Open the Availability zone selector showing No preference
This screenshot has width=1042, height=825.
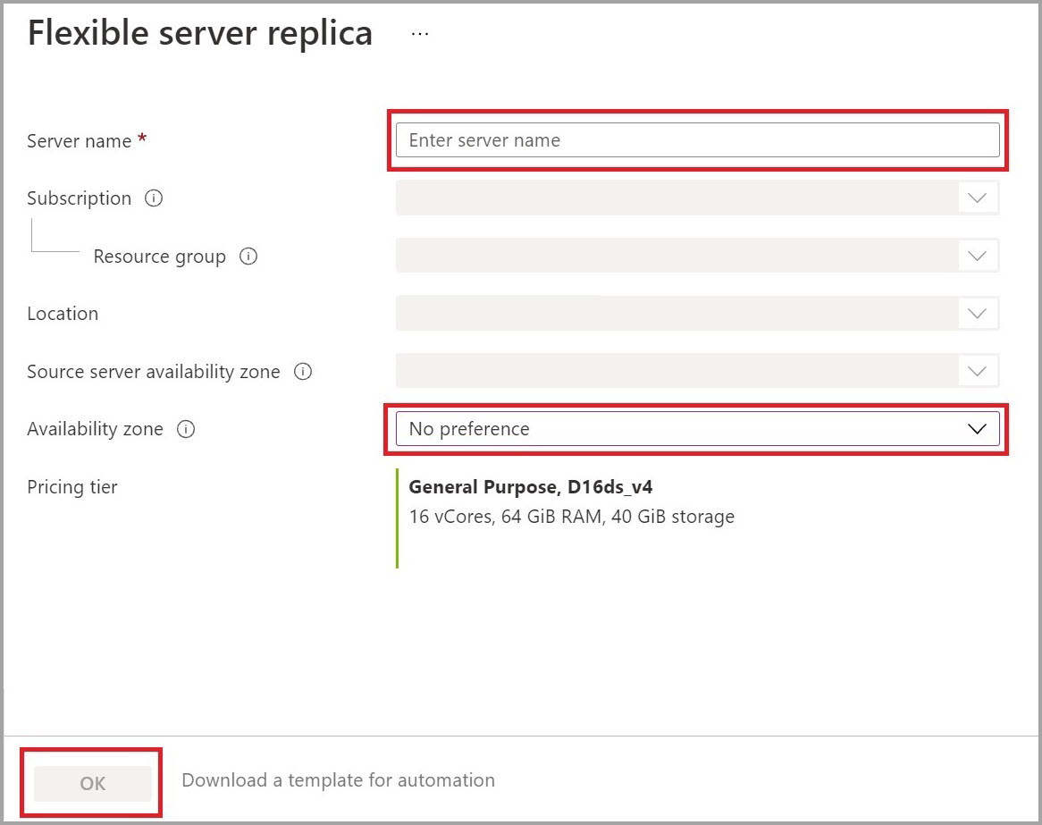(x=697, y=429)
